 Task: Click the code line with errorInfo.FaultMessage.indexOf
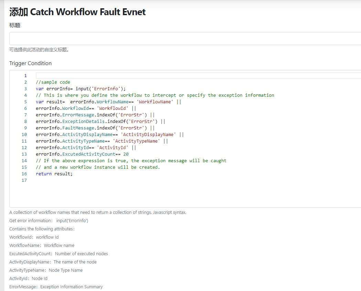[95, 128]
